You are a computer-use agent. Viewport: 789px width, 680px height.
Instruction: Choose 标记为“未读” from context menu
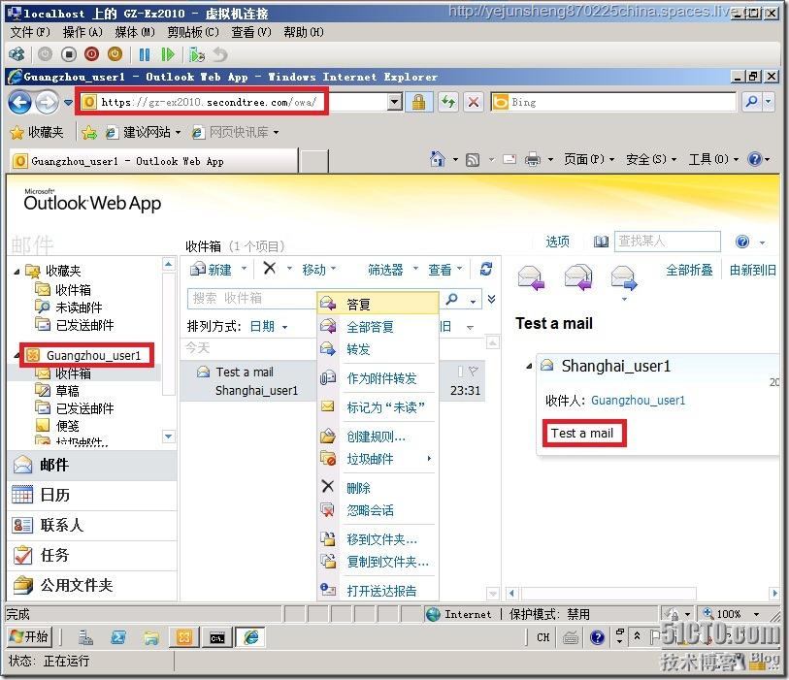point(378,407)
